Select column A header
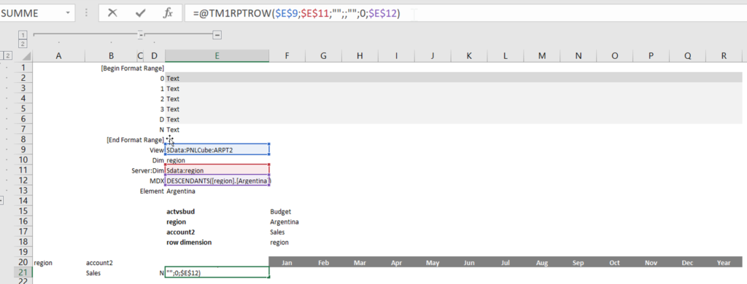Image resolution: width=747 pixels, height=284 pixels. point(58,56)
